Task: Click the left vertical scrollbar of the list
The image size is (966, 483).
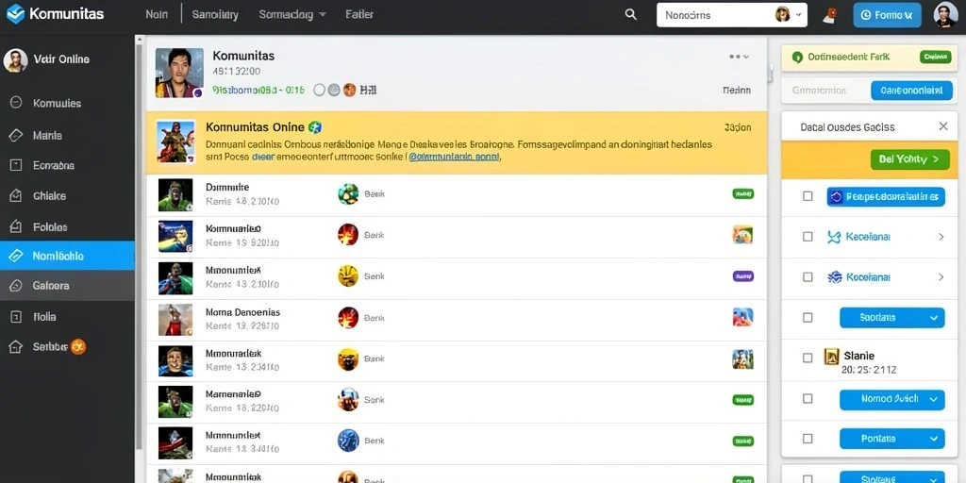Action: [140, 246]
